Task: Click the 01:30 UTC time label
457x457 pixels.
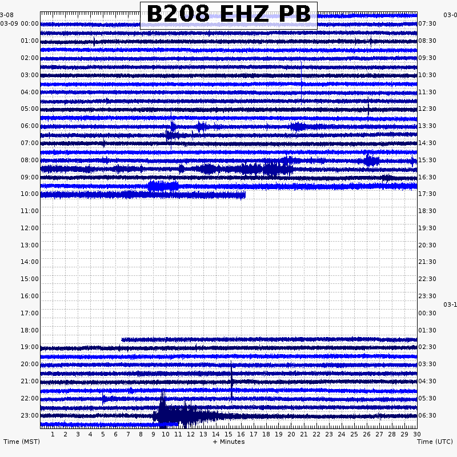Action: pos(427,331)
